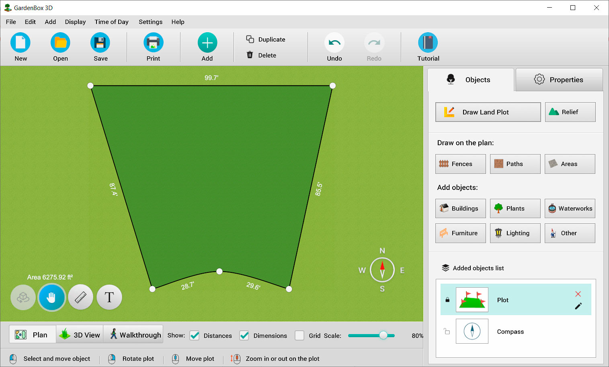
Task: Click the greyed 3D object rotate tool
Action: (x=23, y=297)
